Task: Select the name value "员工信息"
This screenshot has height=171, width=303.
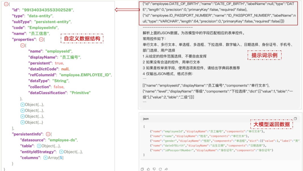Action: (x=39, y=34)
